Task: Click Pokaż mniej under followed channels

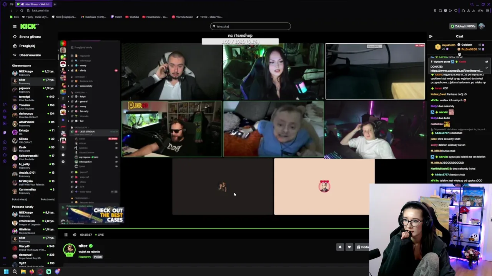Action: pyautogui.click(x=48, y=199)
